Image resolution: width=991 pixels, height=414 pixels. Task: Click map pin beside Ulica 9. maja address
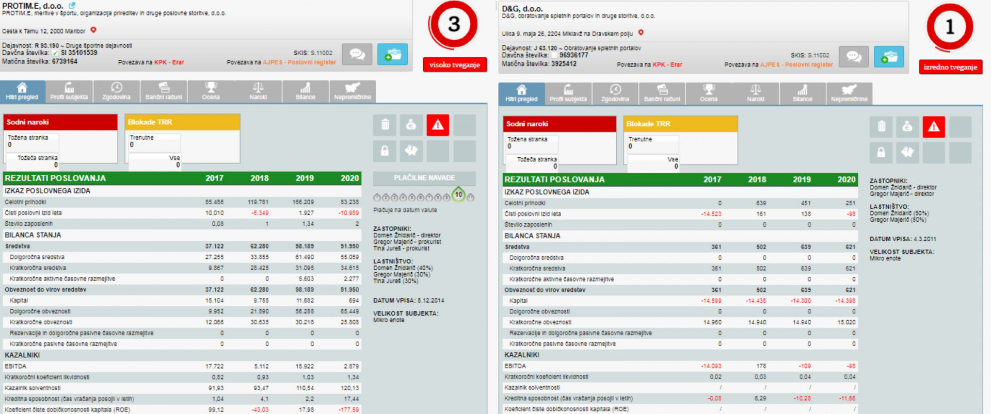[x=641, y=33]
